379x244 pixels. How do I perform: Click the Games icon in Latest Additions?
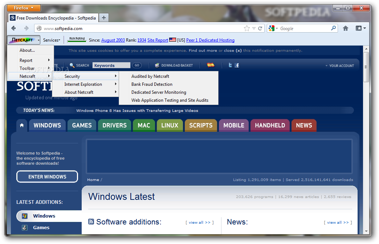click(25, 228)
